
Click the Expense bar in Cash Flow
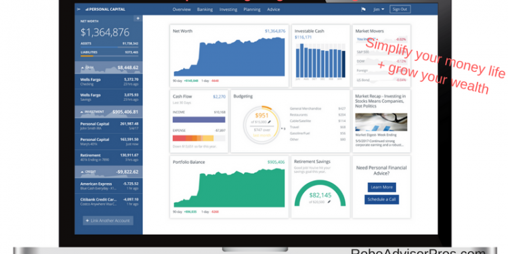coord(199,138)
